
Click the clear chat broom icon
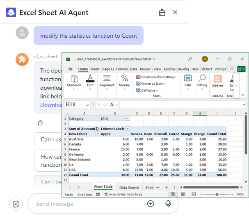tap(162, 12)
